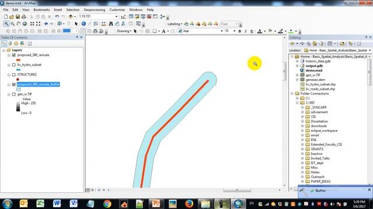Select the Pan hand tool
373x209 pixels.
[x=19, y=24]
